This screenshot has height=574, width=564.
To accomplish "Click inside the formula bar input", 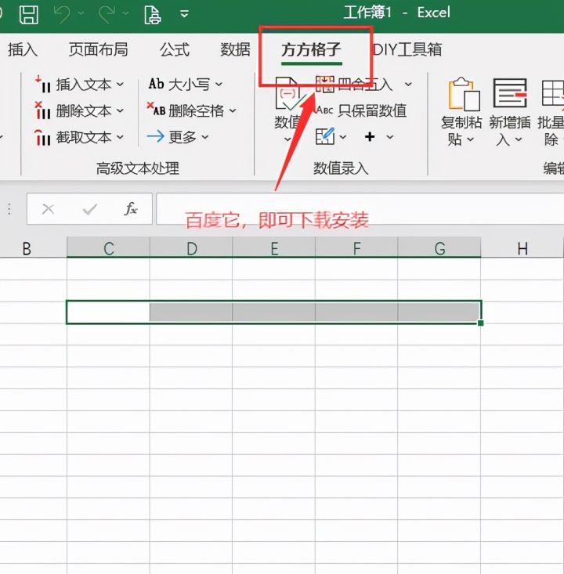I will click(360, 208).
